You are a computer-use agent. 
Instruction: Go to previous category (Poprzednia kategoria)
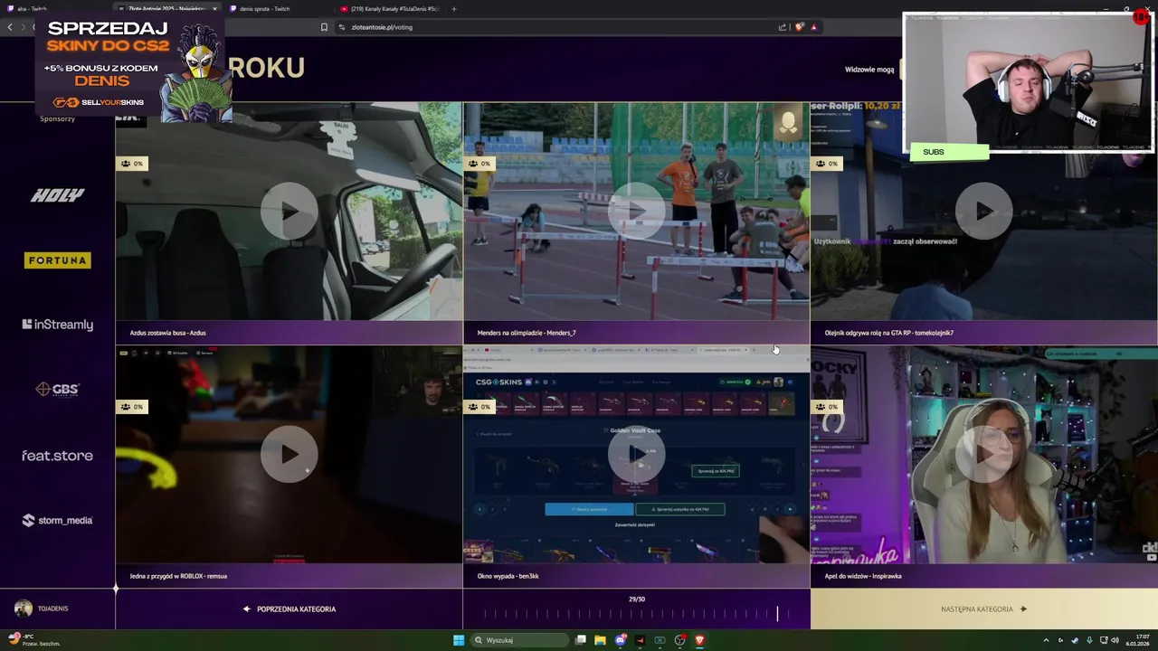pos(289,609)
